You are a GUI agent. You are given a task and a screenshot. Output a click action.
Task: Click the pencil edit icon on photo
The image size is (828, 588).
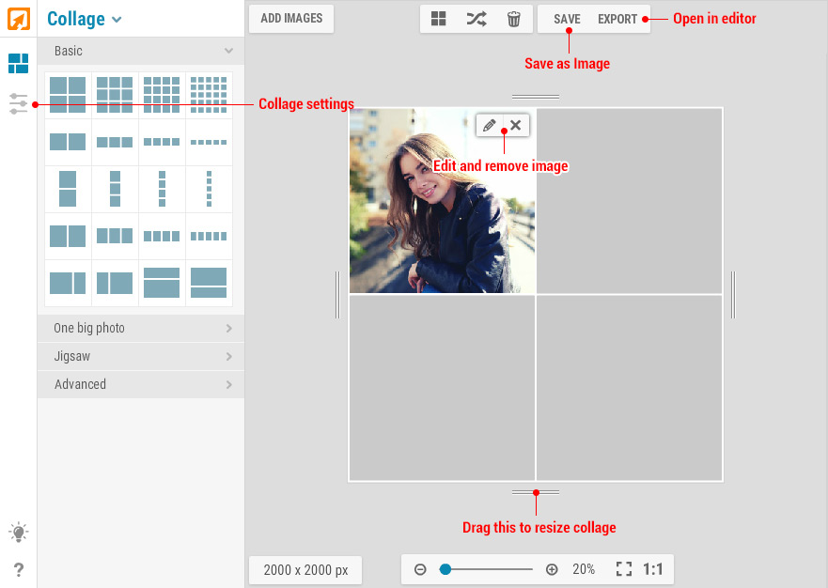coord(489,126)
